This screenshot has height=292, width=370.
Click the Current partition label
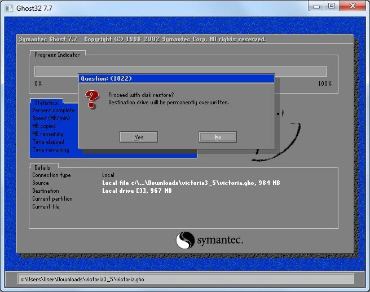coord(52,198)
